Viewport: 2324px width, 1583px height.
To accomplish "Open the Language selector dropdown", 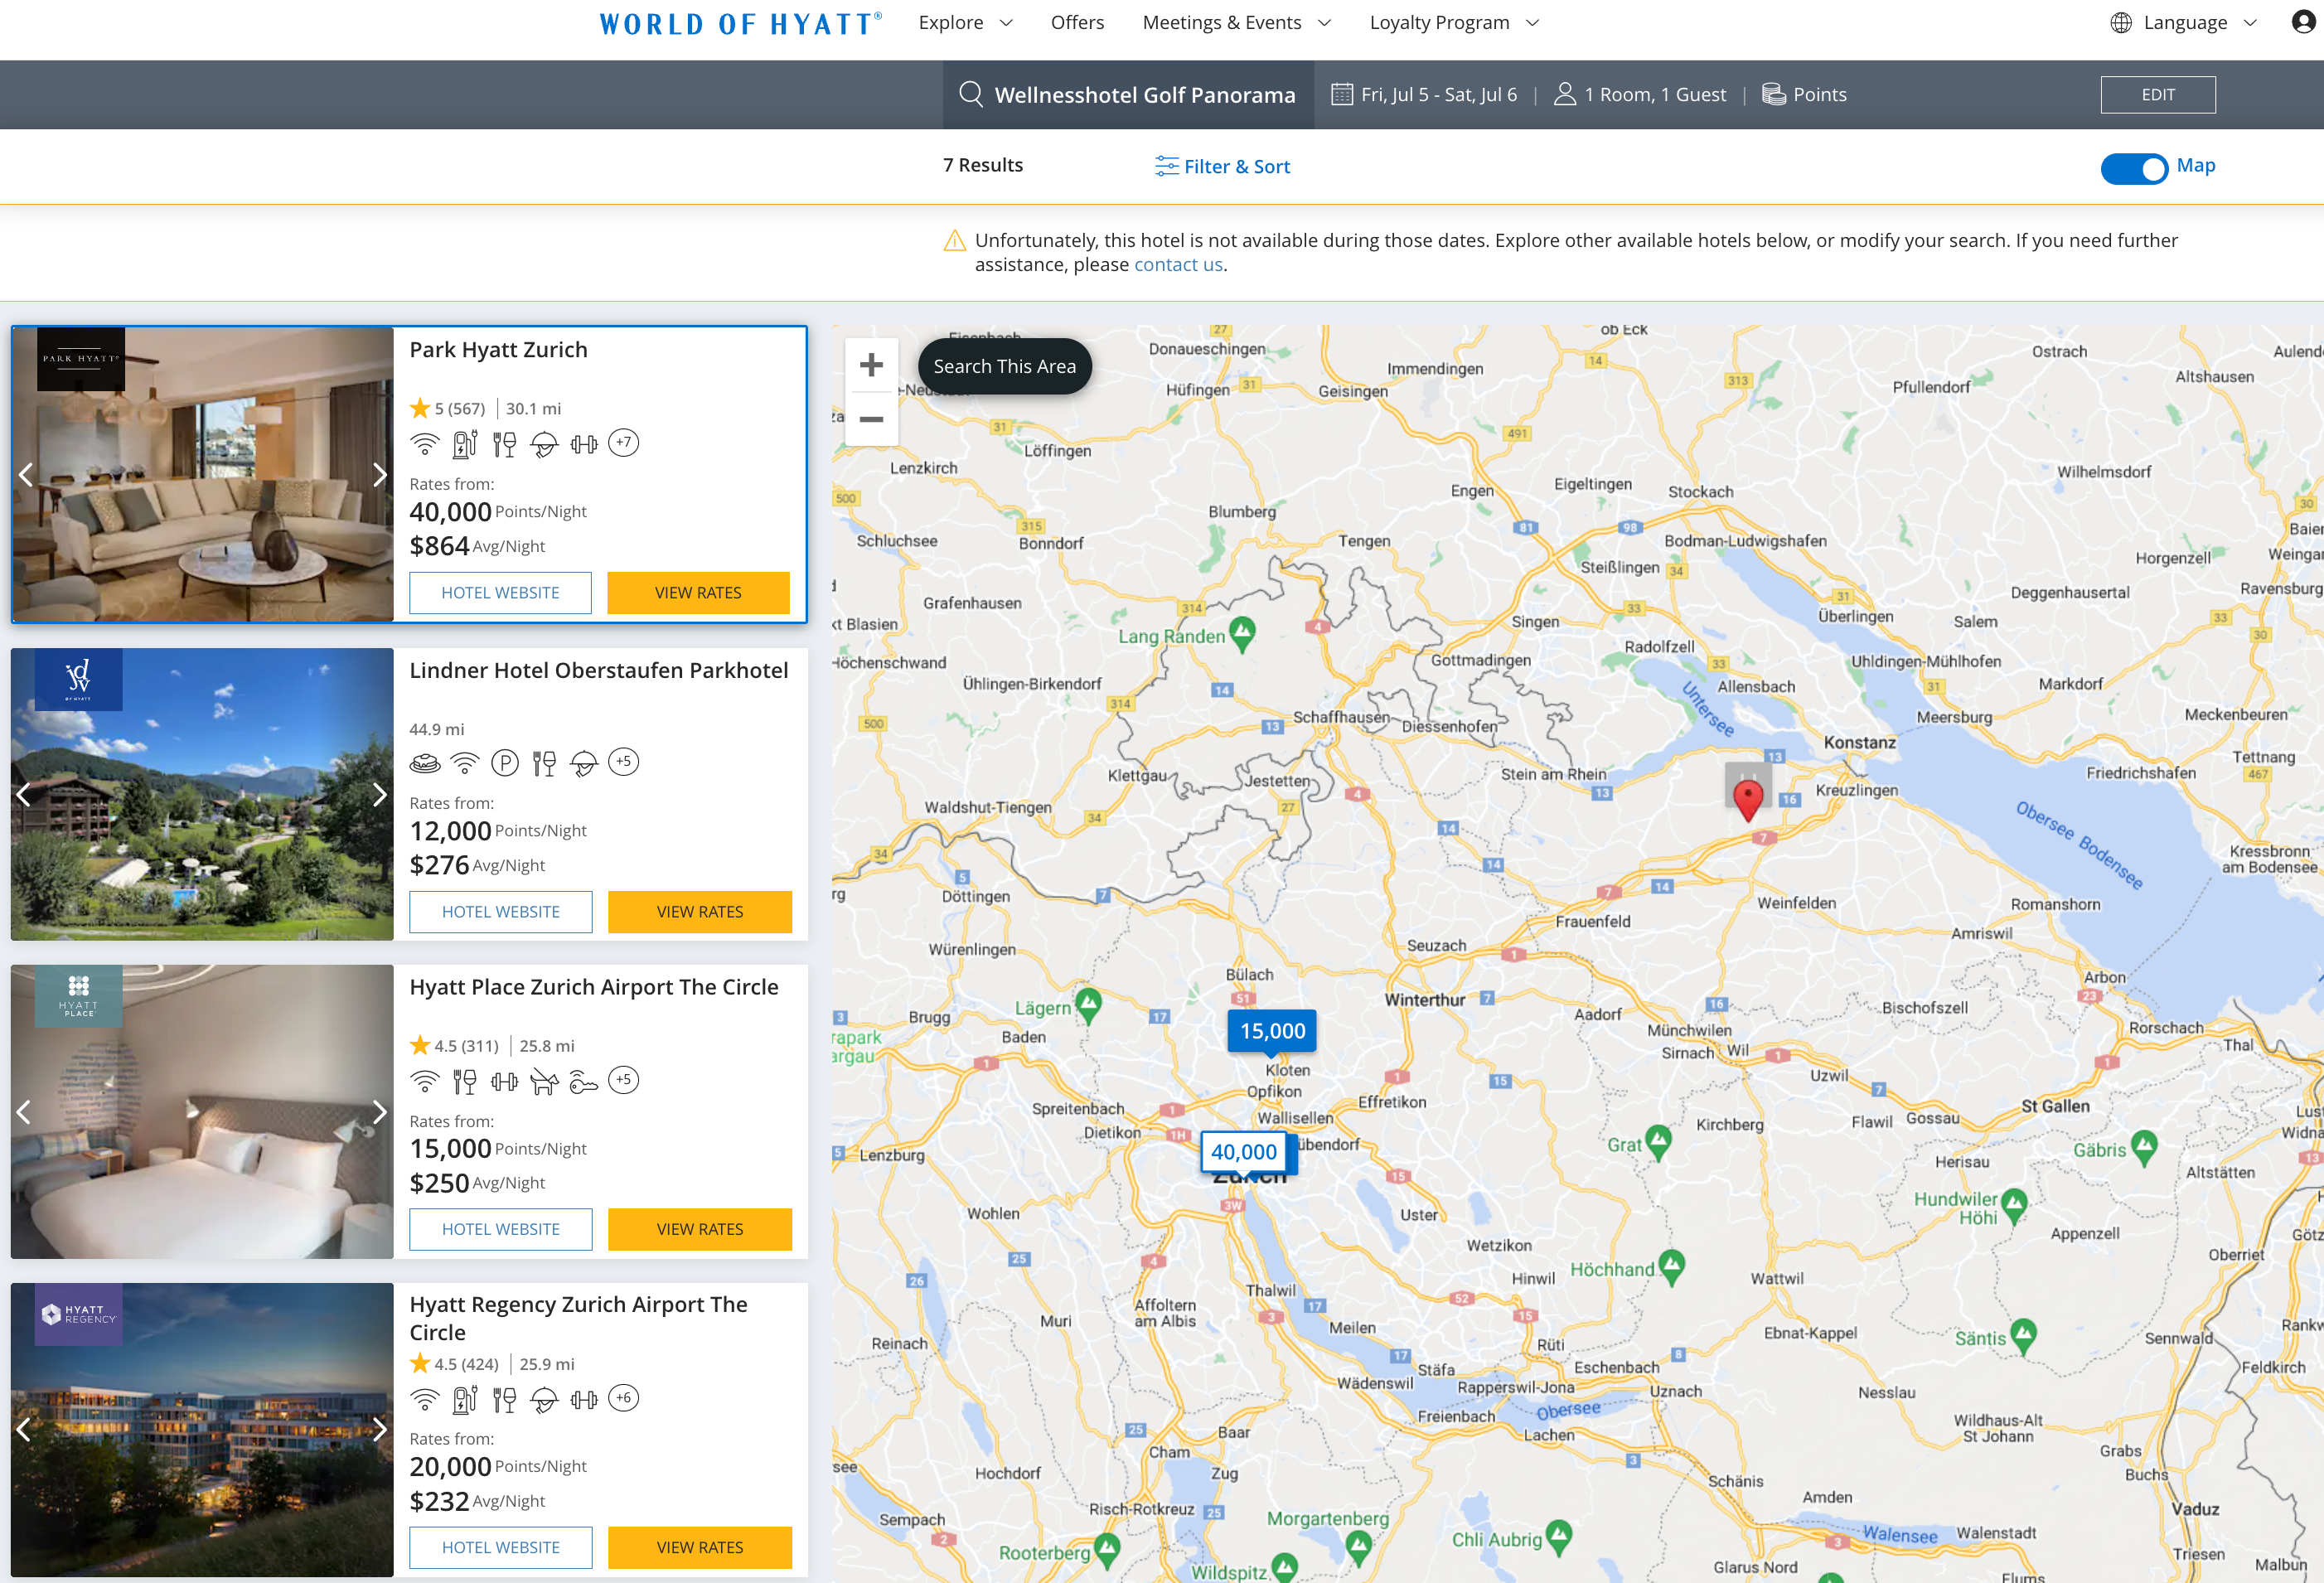I will tap(2184, 22).
